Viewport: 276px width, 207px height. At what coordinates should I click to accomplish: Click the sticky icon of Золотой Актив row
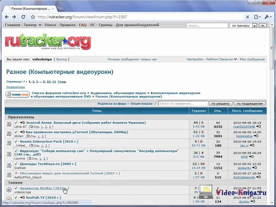point(9,124)
